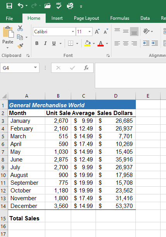The image size is (166, 237).
Task: Open the Underline style dropdown arrow
Action: click(x=61, y=43)
